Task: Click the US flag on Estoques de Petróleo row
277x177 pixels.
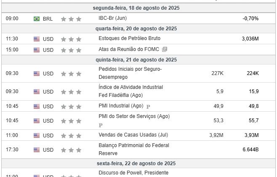Action: click(37, 39)
